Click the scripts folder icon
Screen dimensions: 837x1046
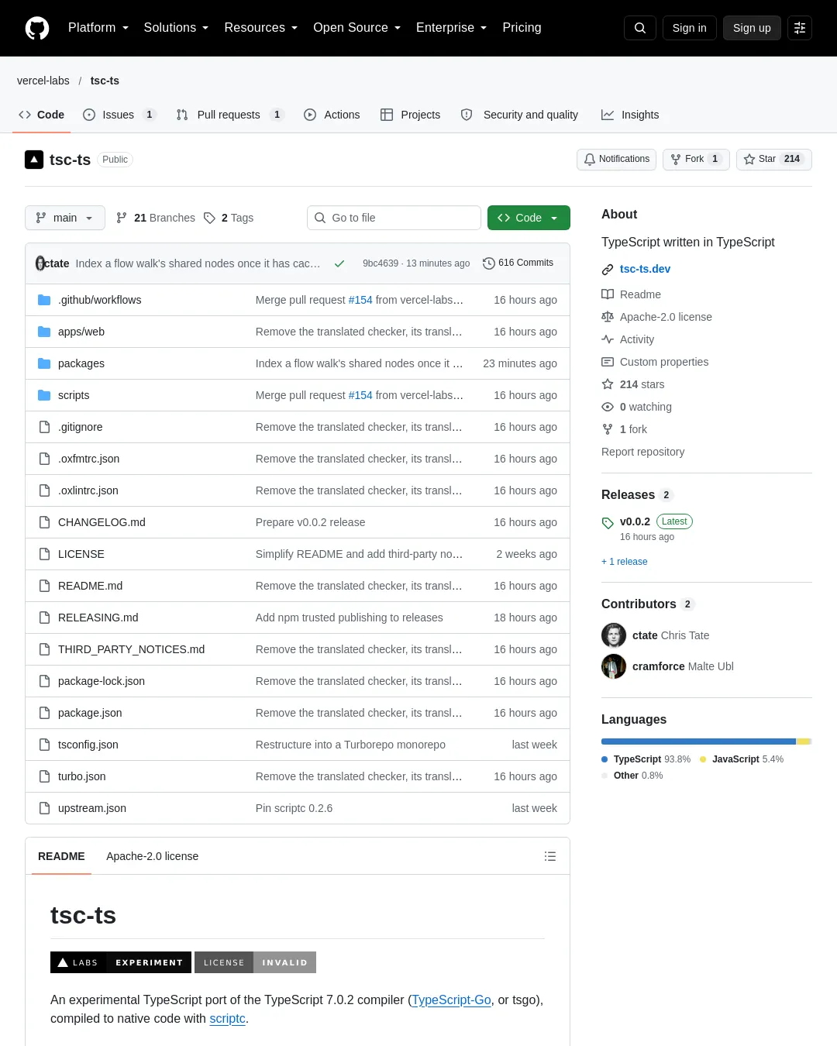click(44, 395)
